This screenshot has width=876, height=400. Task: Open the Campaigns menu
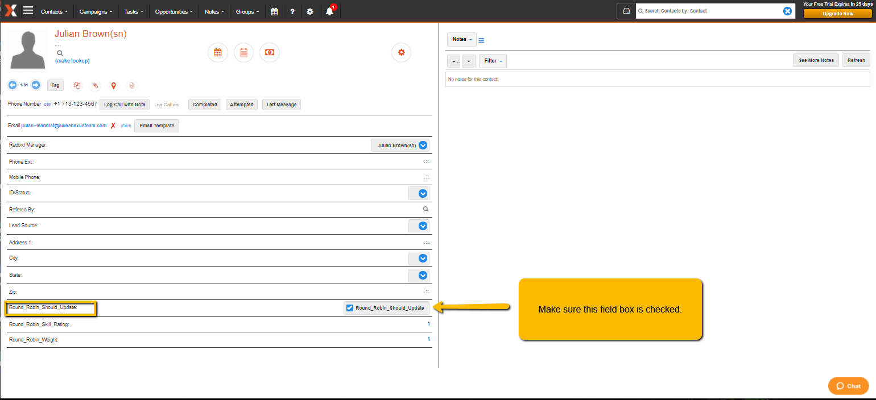tap(96, 11)
